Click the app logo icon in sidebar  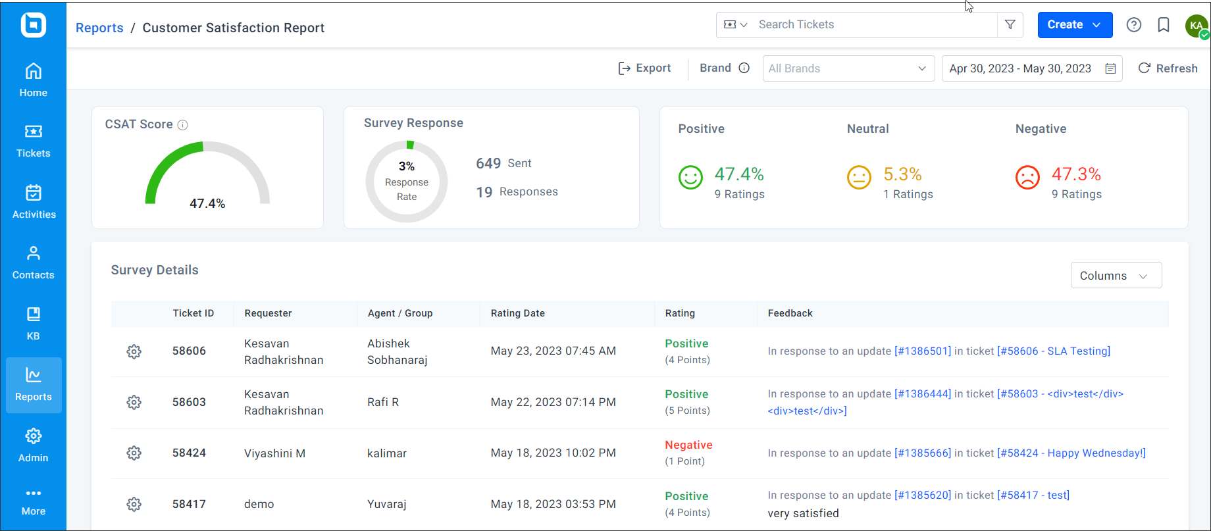click(33, 25)
